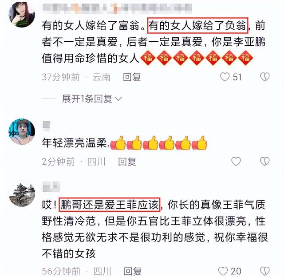Reply to the 2分钟前 Sichuan comment

127,162
